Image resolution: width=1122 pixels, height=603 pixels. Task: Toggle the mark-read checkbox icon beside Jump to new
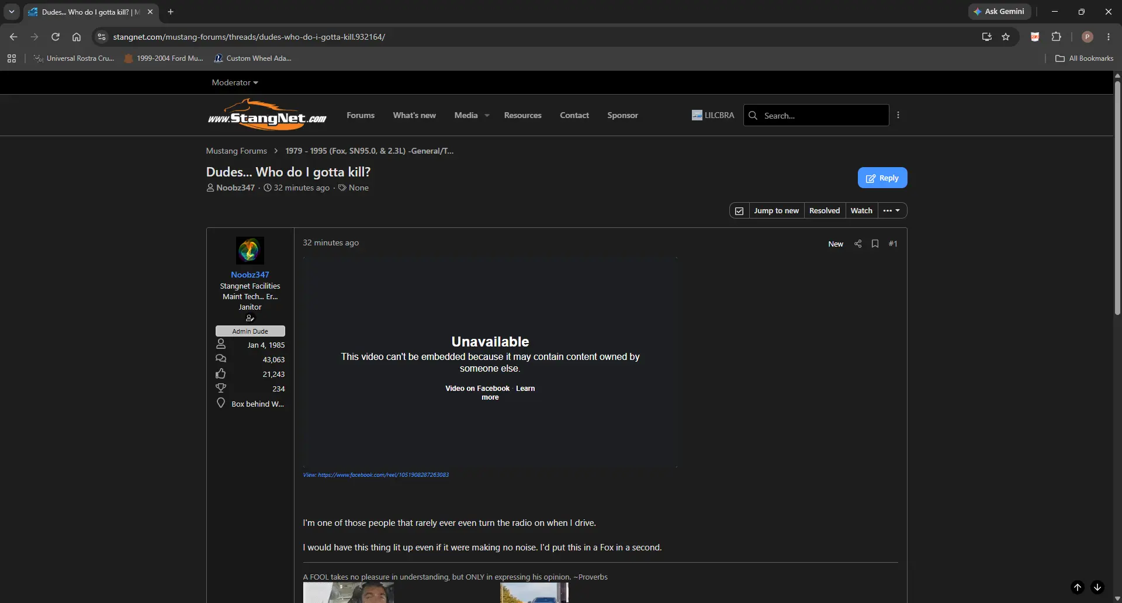(739, 210)
